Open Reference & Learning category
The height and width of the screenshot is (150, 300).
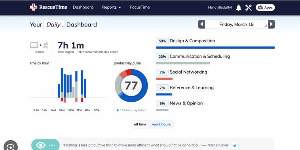(x=192, y=87)
